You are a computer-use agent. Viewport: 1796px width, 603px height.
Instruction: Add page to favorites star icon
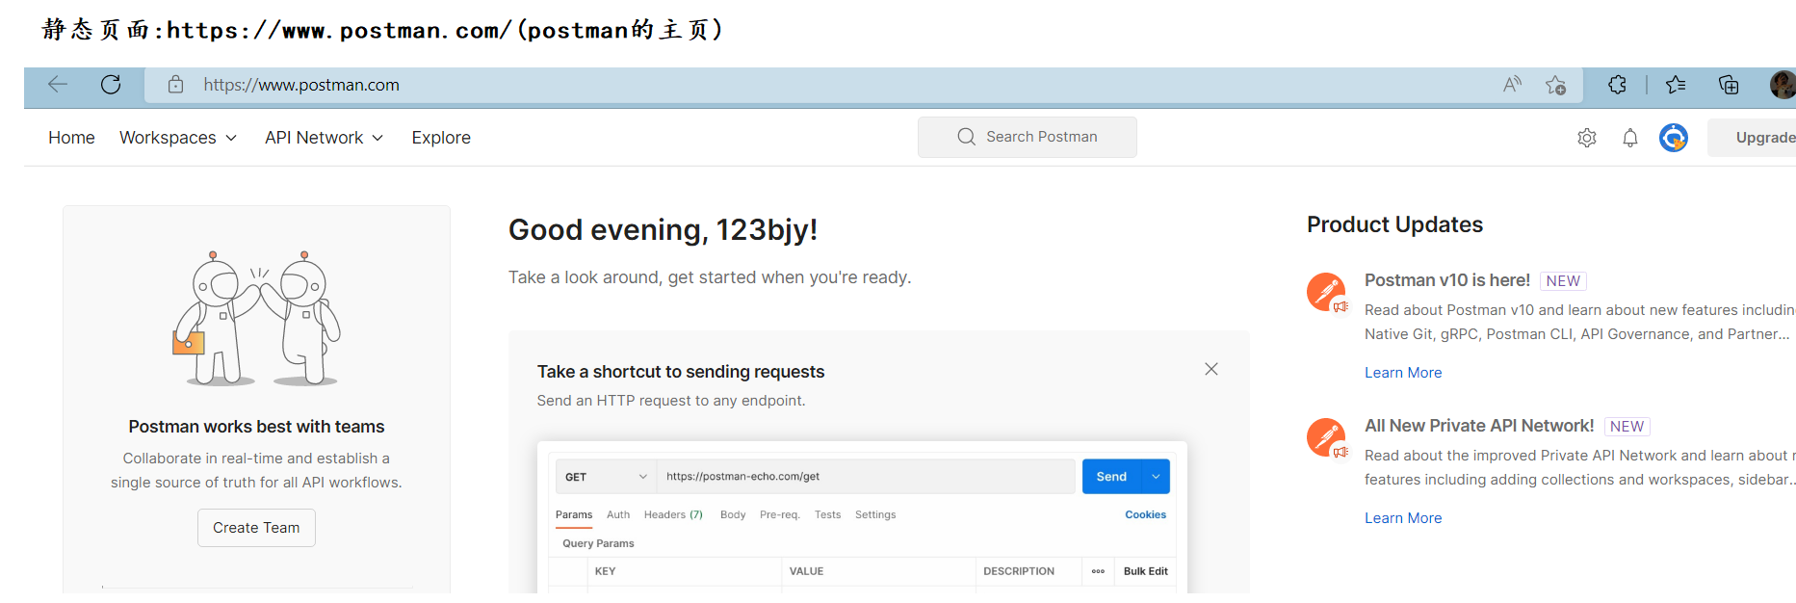[x=1555, y=85]
